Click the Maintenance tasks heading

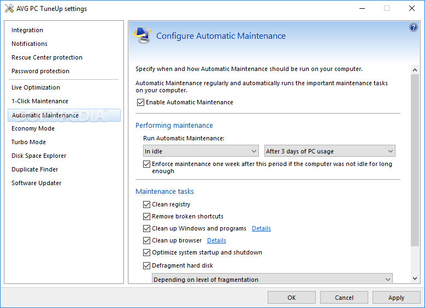coord(164,192)
